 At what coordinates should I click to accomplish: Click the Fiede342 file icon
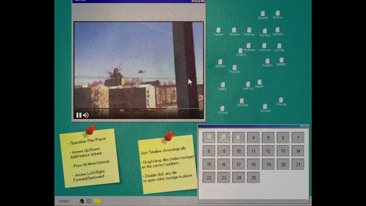pos(234,68)
